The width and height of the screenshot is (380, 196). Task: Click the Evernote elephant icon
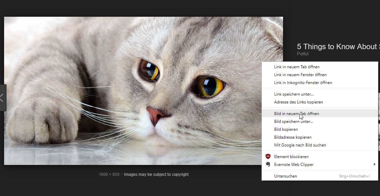(x=268, y=165)
